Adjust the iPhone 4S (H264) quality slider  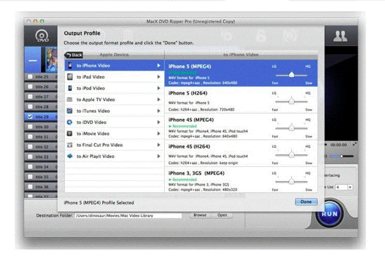point(292,154)
